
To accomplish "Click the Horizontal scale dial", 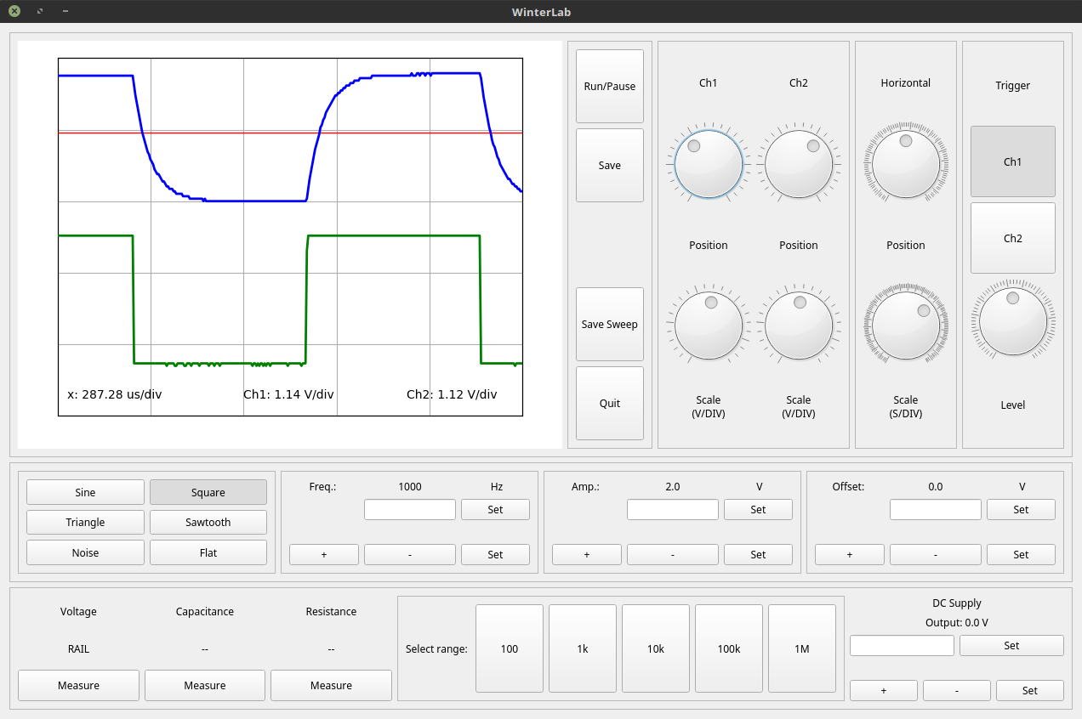I will [x=905, y=324].
